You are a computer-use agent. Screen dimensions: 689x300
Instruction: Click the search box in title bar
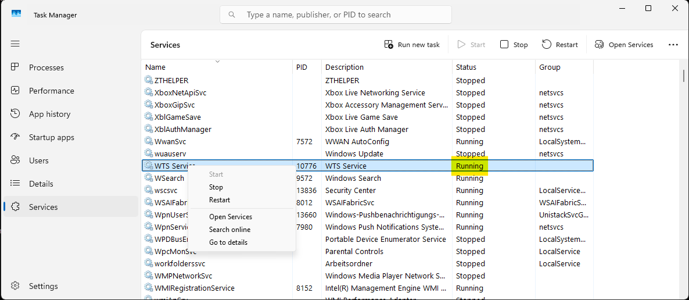(x=336, y=15)
